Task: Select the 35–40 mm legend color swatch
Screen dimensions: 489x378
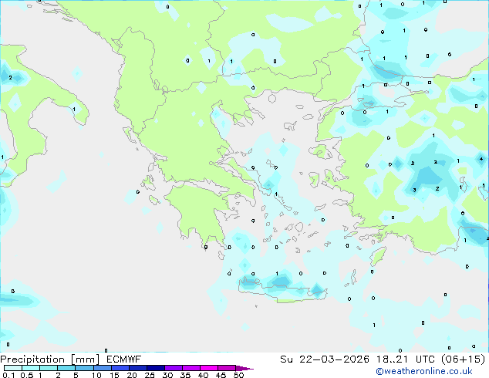Action: (191, 368)
